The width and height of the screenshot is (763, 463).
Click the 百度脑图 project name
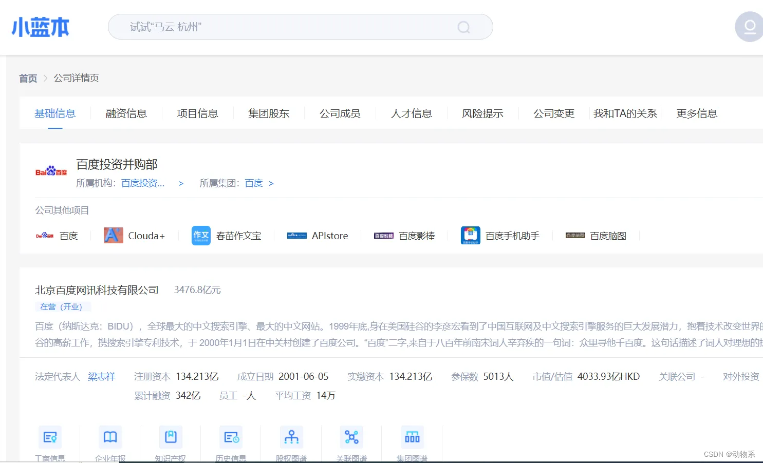[608, 236]
